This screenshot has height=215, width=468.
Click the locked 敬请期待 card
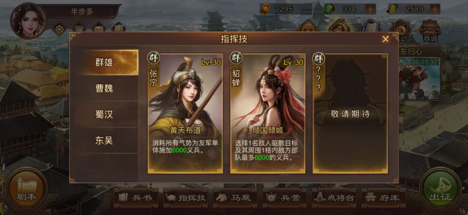[x=350, y=113]
